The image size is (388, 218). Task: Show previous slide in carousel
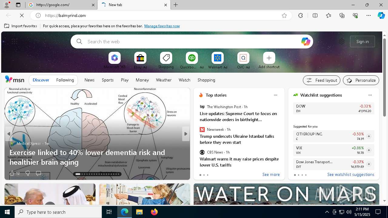point(9,134)
